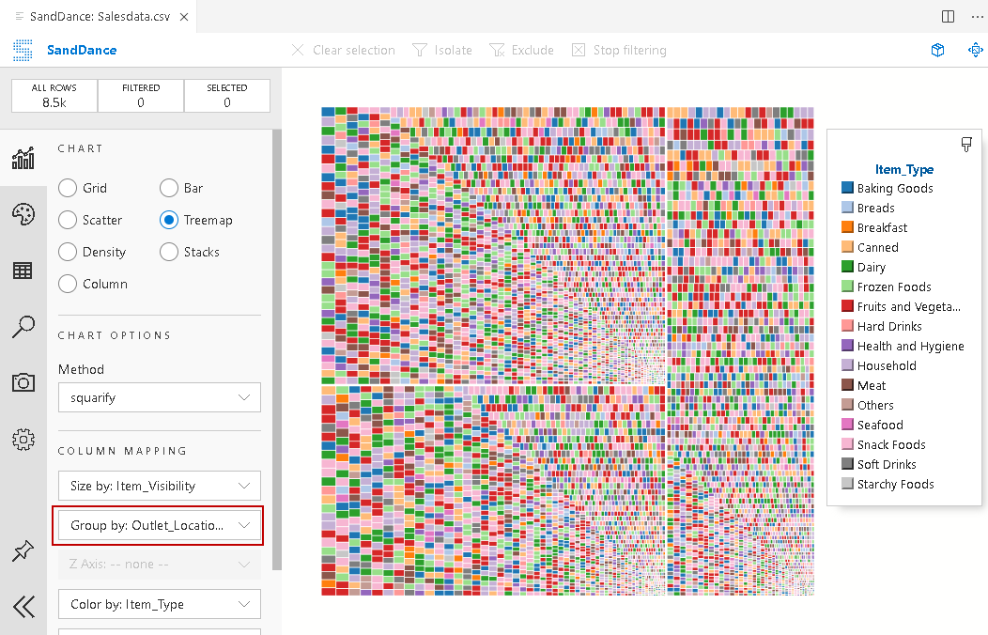
Task: Open the Snapshots camera sidebar icon
Action: [23, 382]
